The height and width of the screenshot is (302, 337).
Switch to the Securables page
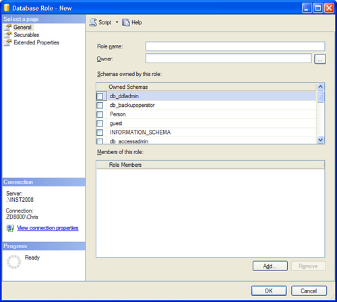[x=26, y=35]
